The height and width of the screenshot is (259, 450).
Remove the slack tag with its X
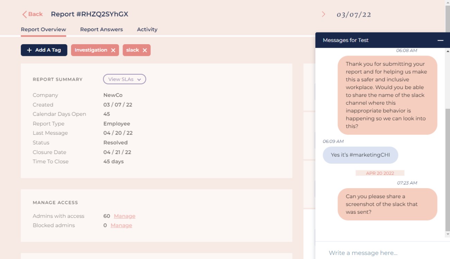pos(145,50)
